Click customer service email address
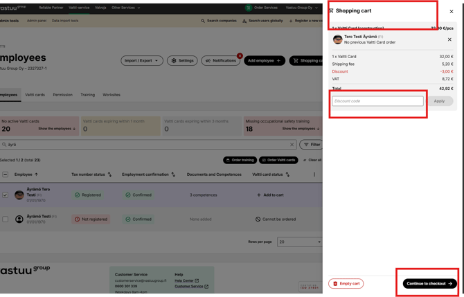Image resolution: width=464 pixels, height=297 pixels. tap(141, 280)
